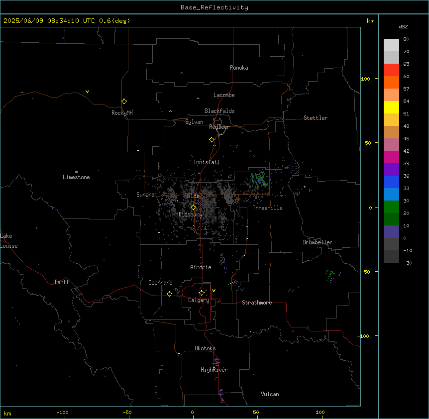Screen dimensions: 429x419
Task: Click the ThreeHills city label
Action: 267,208
